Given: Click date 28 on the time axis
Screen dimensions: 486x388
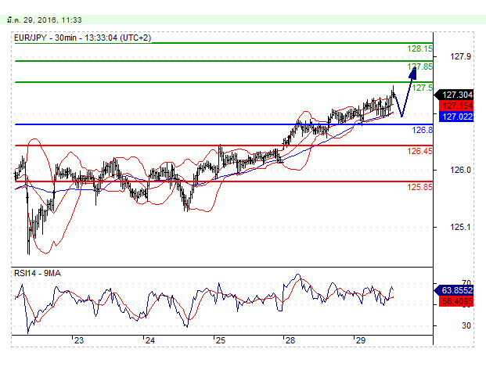Looking at the screenshot, I should click(290, 340).
